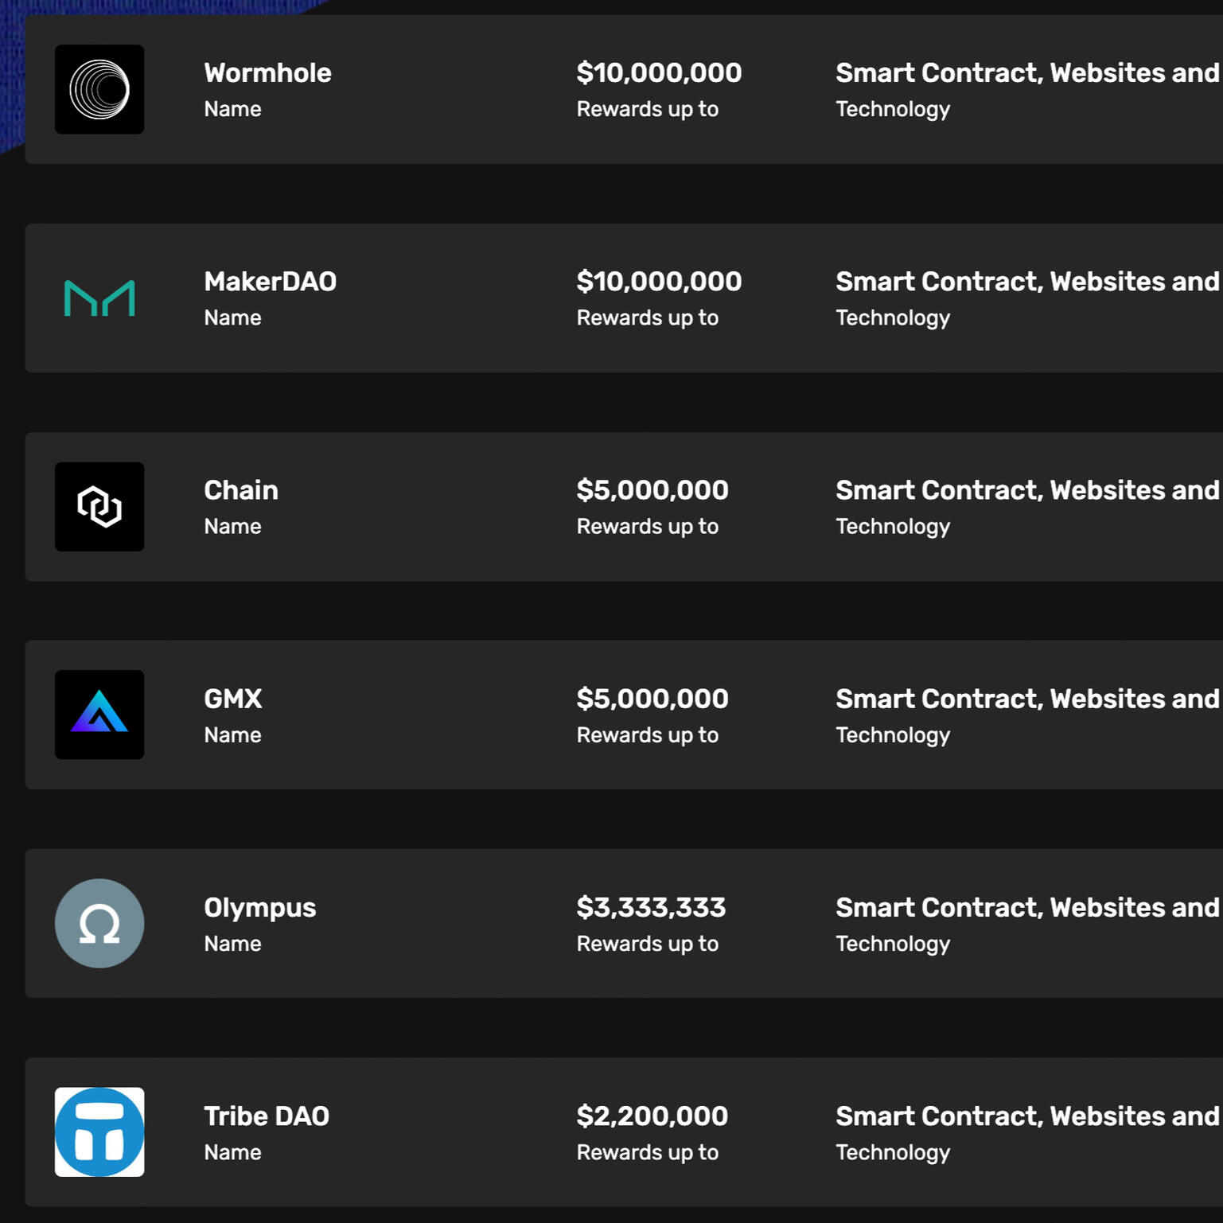Click GMX's $5,000,000 reward amount
This screenshot has width=1223, height=1223.
[652, 699]
